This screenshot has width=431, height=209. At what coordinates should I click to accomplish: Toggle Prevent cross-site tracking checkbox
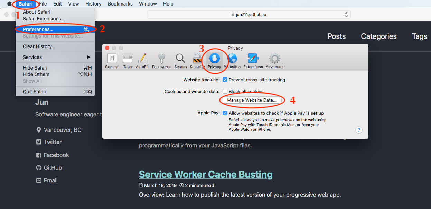point(225,80)
